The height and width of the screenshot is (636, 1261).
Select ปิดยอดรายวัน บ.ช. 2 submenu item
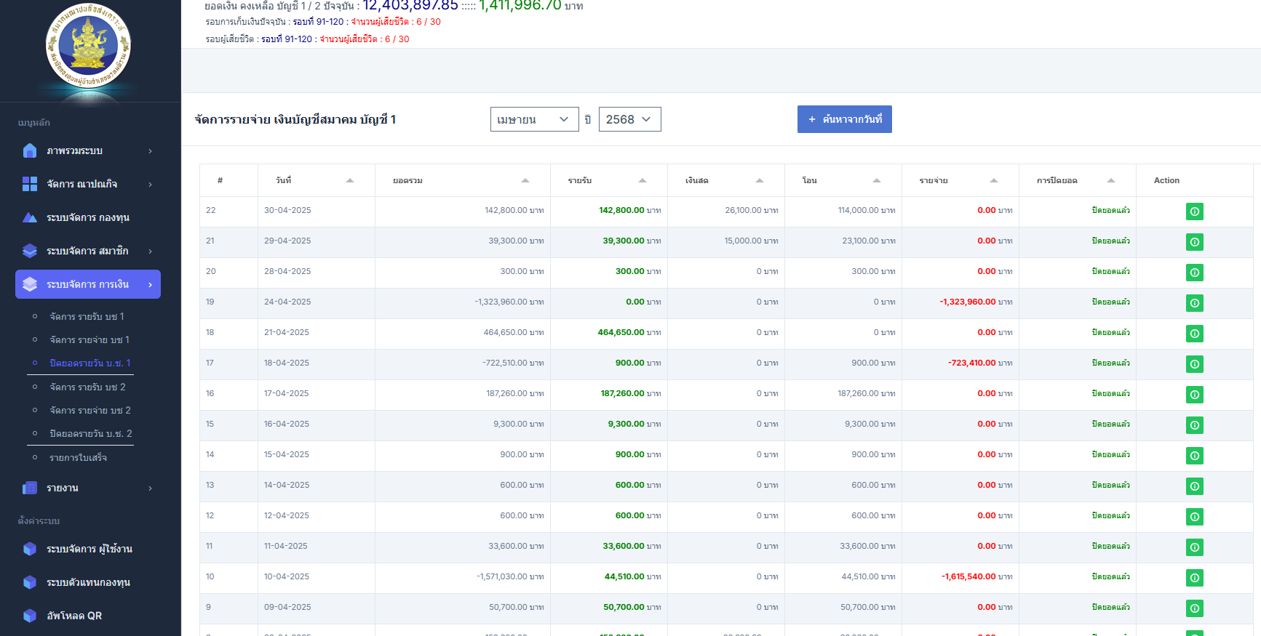pos(91,434)
